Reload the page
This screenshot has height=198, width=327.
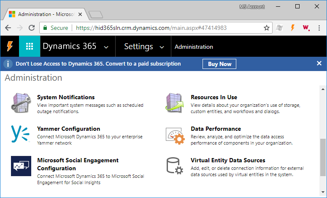[x=32, y=28]
